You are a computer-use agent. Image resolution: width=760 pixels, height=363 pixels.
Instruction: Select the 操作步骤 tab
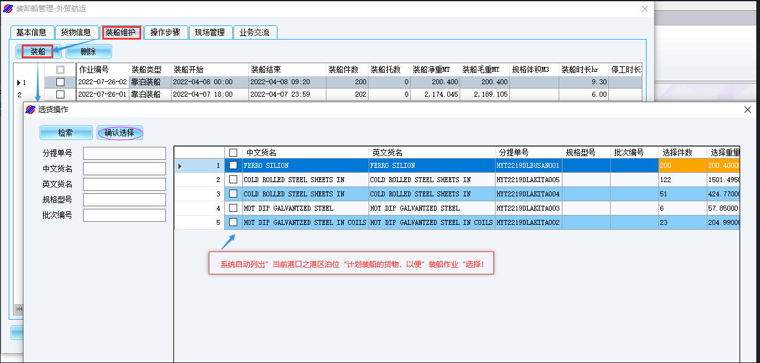[165, 32]
